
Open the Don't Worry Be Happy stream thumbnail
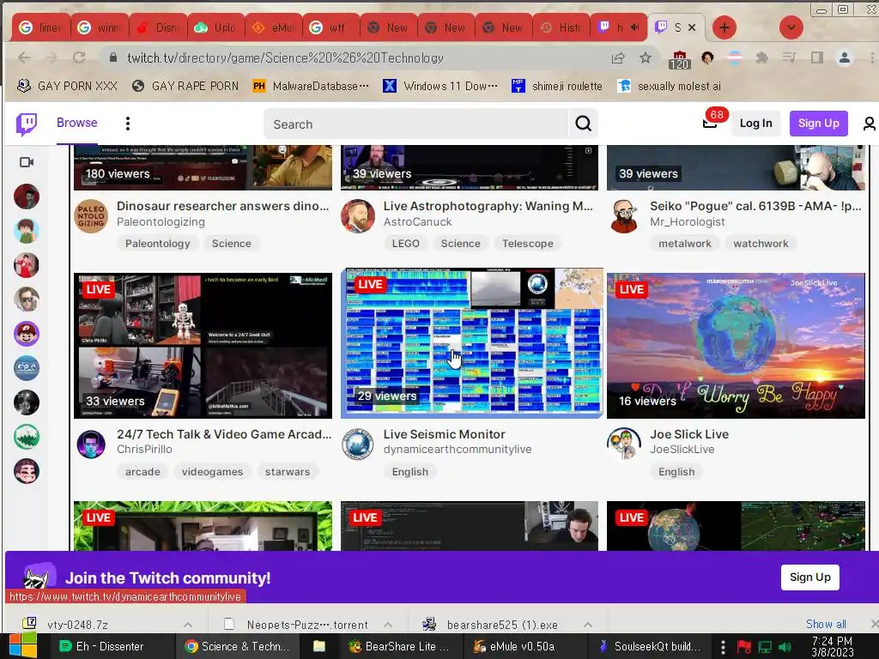pos(736,345)
